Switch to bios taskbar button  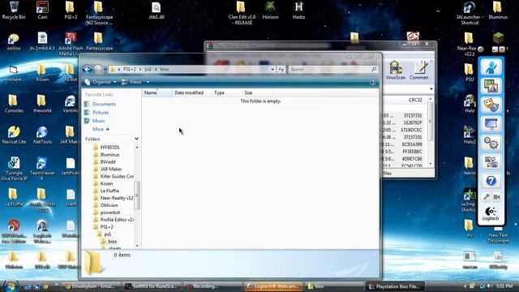tap(333, 286)
